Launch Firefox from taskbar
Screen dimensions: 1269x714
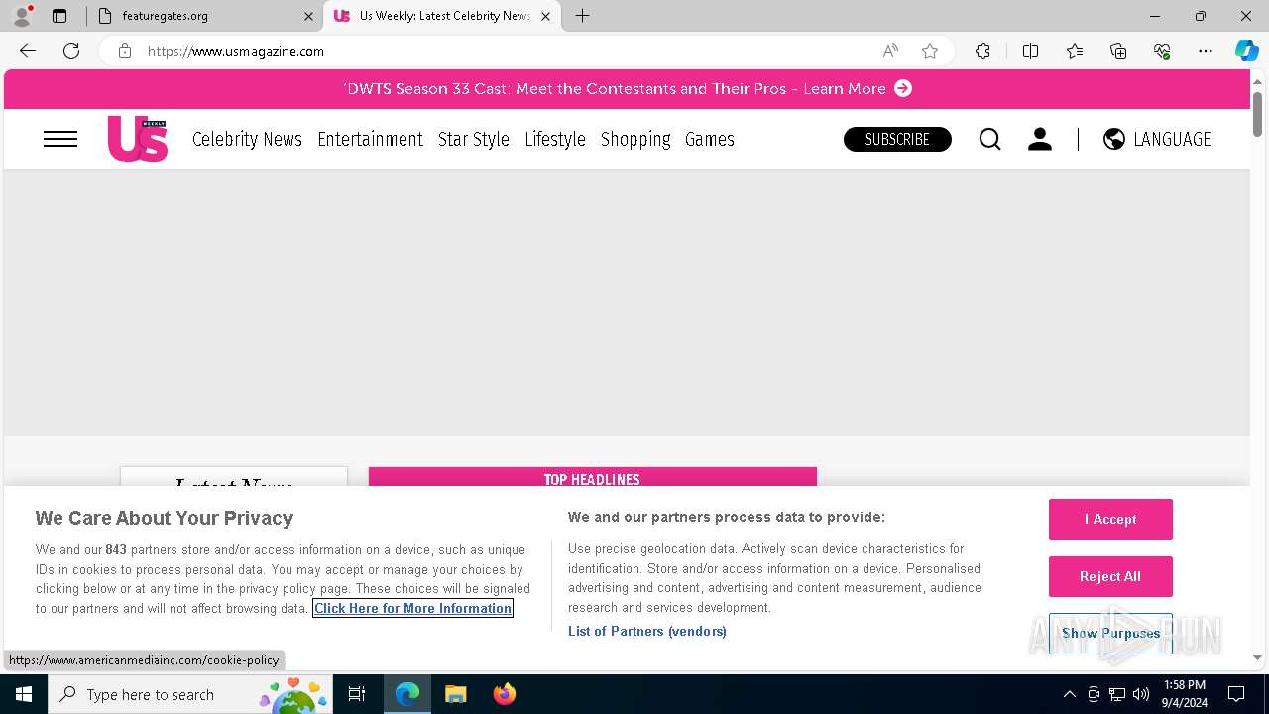pyautogui.click(x=505, y=694)
